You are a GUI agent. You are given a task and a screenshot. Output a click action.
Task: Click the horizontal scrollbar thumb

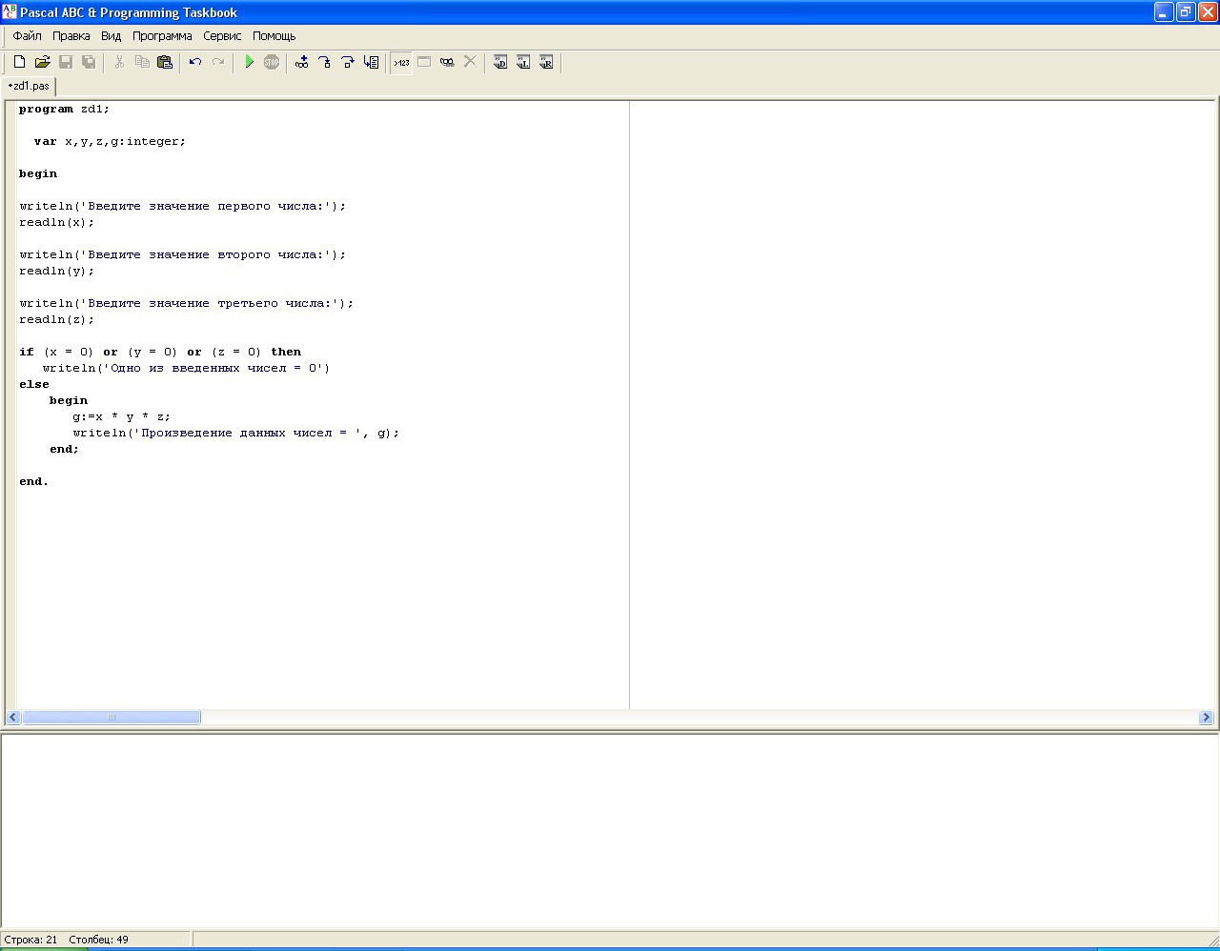tap(111, 718)
